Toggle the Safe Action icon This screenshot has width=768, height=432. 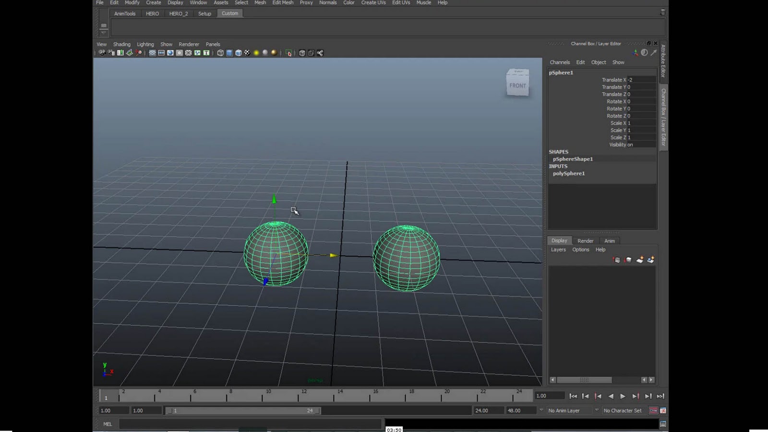[x=197, y=53]
